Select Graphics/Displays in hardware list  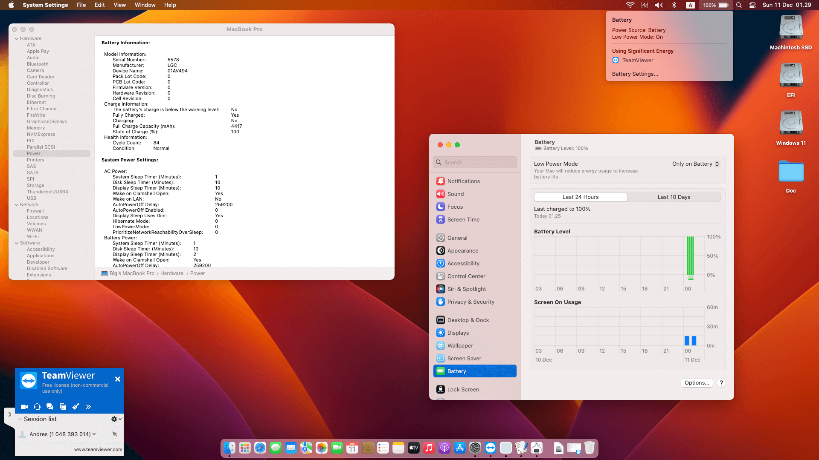pos(47,121)
